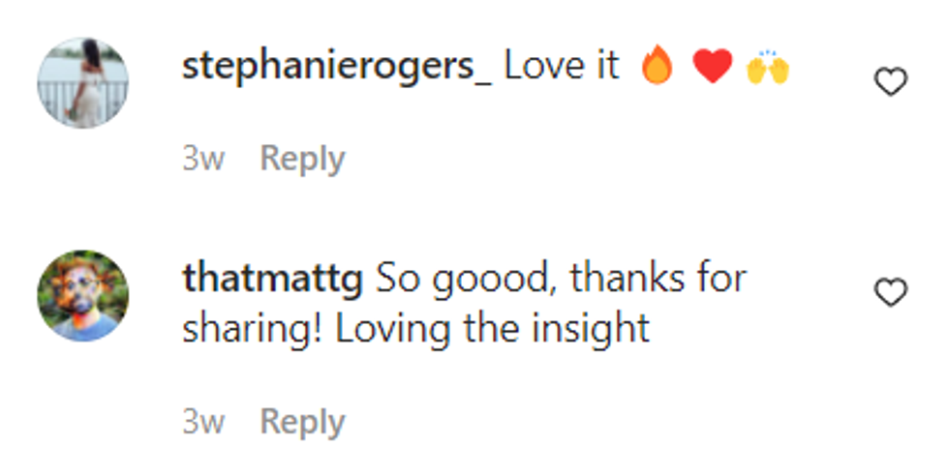This screenshot has height=476, width=949.
Task: Click the "So goood, thanks for" text line
Action: [x=562, y=280]
